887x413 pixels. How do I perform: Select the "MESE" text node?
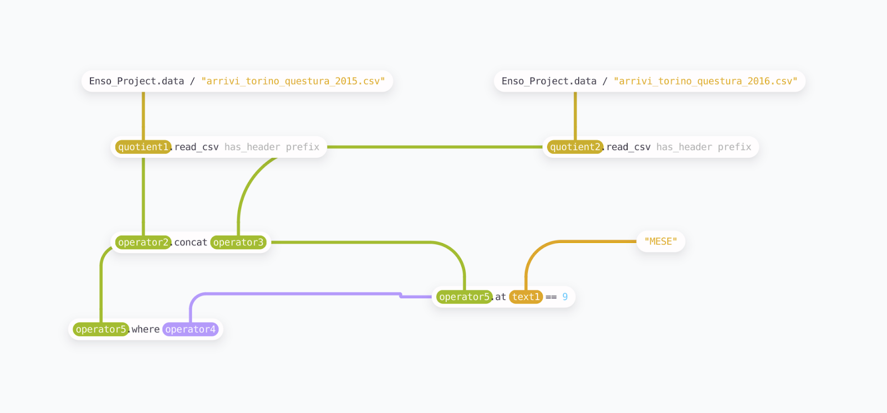pos(661,242)
